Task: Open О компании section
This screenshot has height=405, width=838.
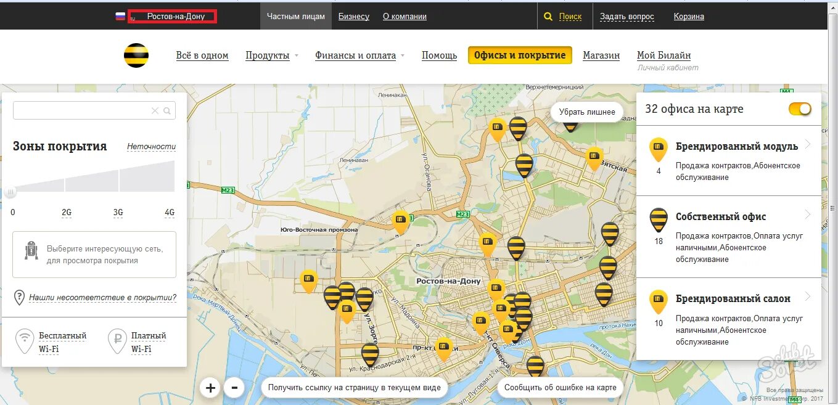Action: pyautogui.click(x=405, y=17)
